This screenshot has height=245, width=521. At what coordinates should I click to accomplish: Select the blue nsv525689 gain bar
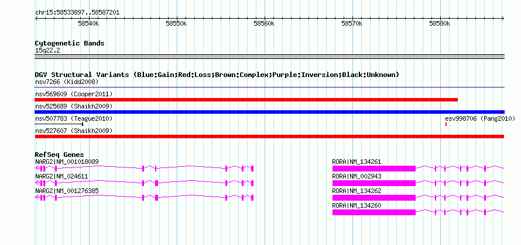tap(269, 112)
